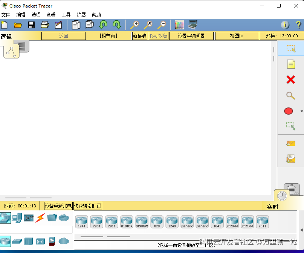Switch to the Realtime clock tab

(282, 196)
